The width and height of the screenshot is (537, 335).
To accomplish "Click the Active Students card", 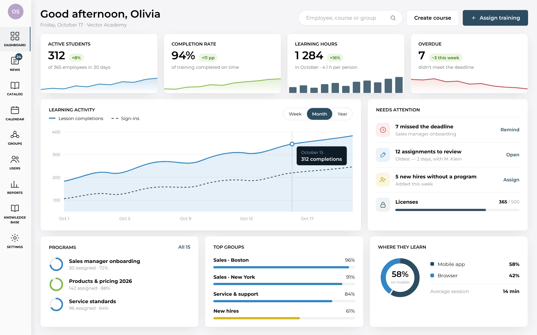I will (99, 63).
